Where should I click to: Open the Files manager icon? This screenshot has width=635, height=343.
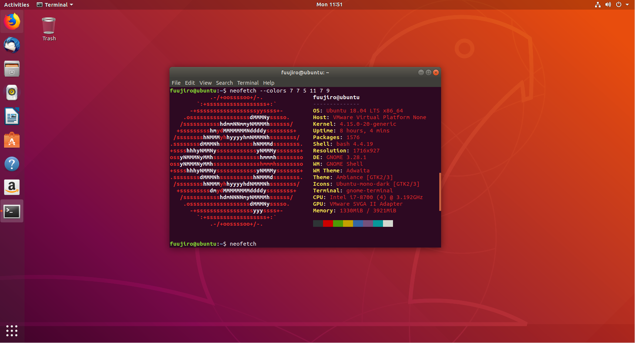click(12, 69)
